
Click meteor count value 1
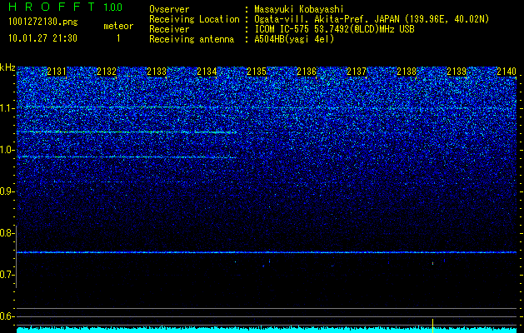pyautogui.click(x=118, y=38)
